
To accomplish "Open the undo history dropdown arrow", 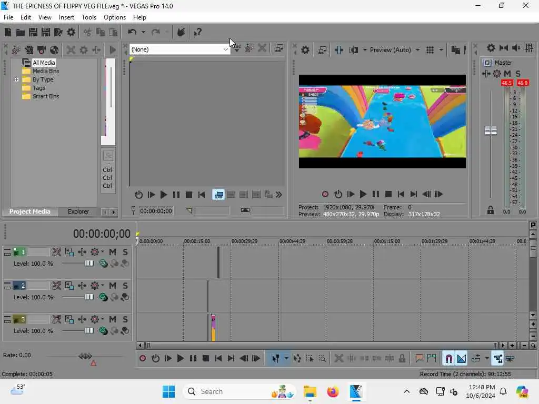I will [x=143, y=32].
